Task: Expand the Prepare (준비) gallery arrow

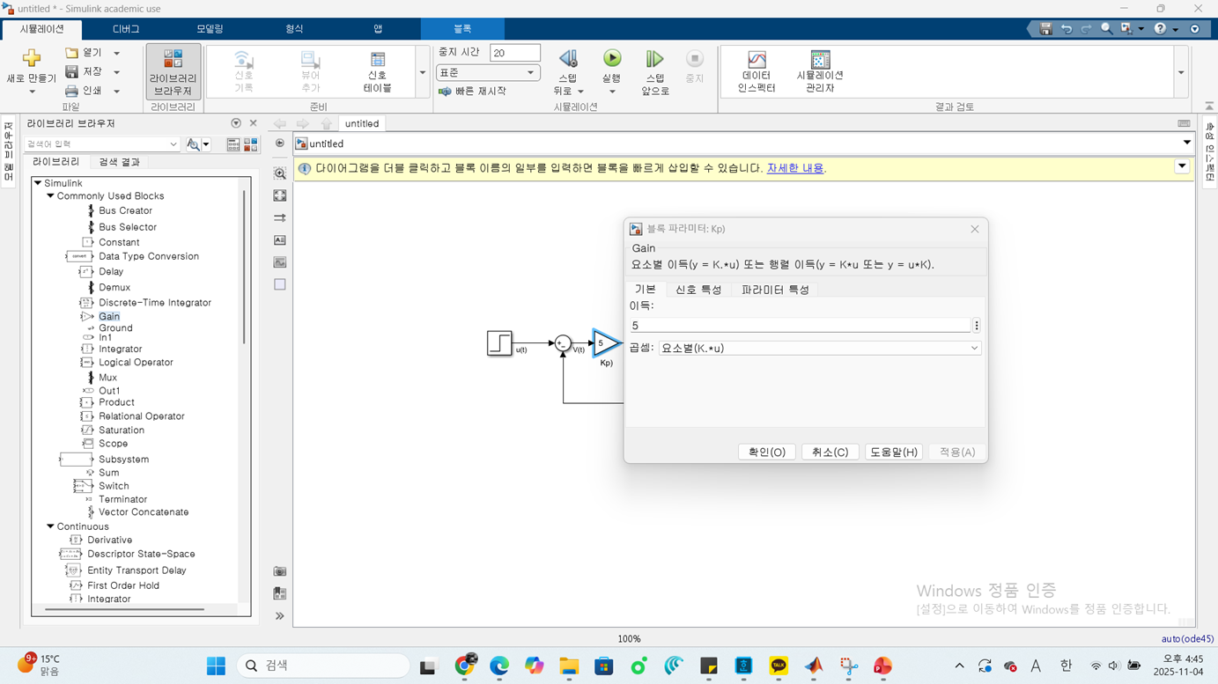Action: tap(423, 72)
